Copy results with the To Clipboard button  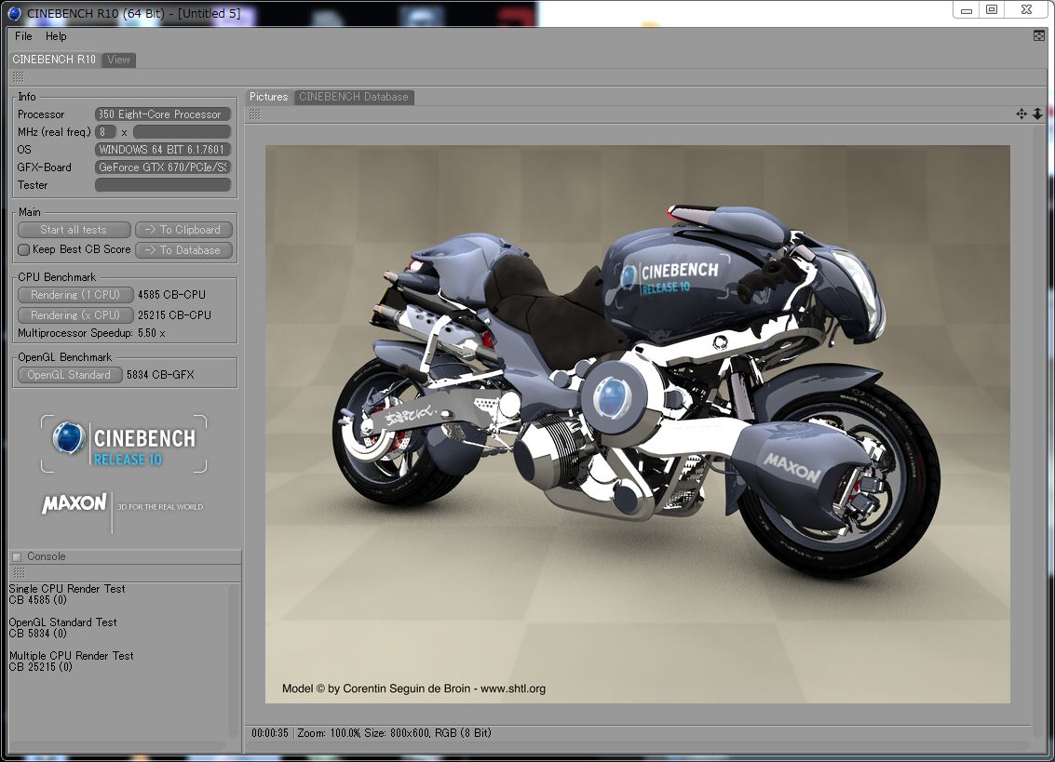183,230
